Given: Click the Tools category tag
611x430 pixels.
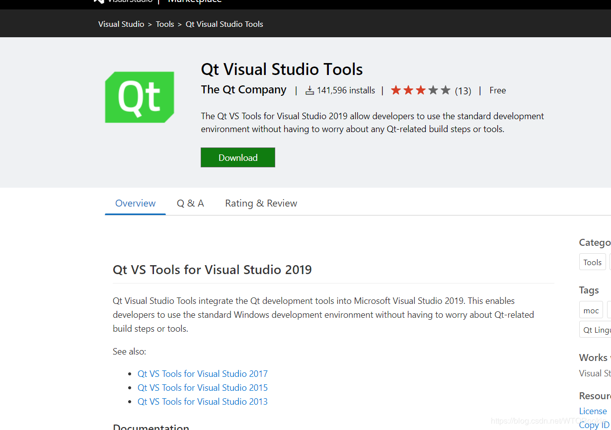Looking at the screenshot, I should pos(592,262).
